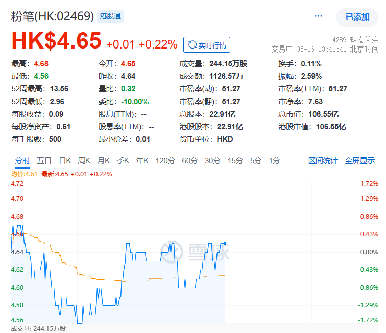Click the 均价:4.61 legend label
This screenshot has height=333, width=386.
click(x=24, y=174)
